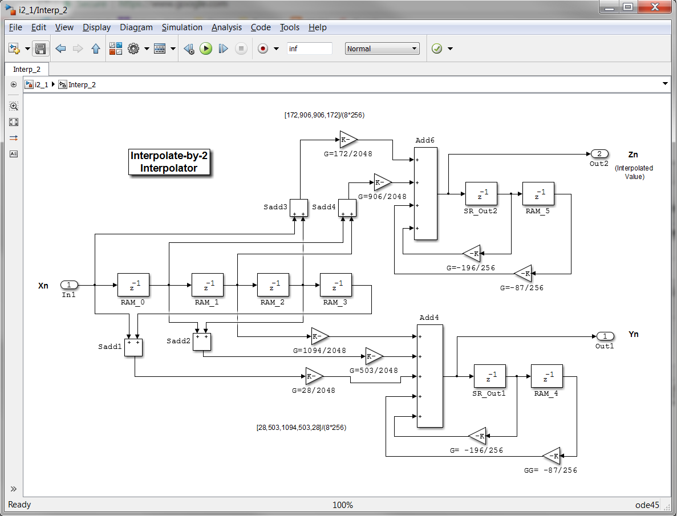
Task: Open the Simulation menu
Action: tap(182, 27)
